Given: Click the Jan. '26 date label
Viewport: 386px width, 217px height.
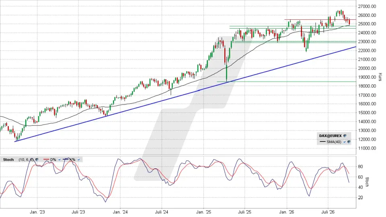Looking at the screenshot, I should 287,212.
